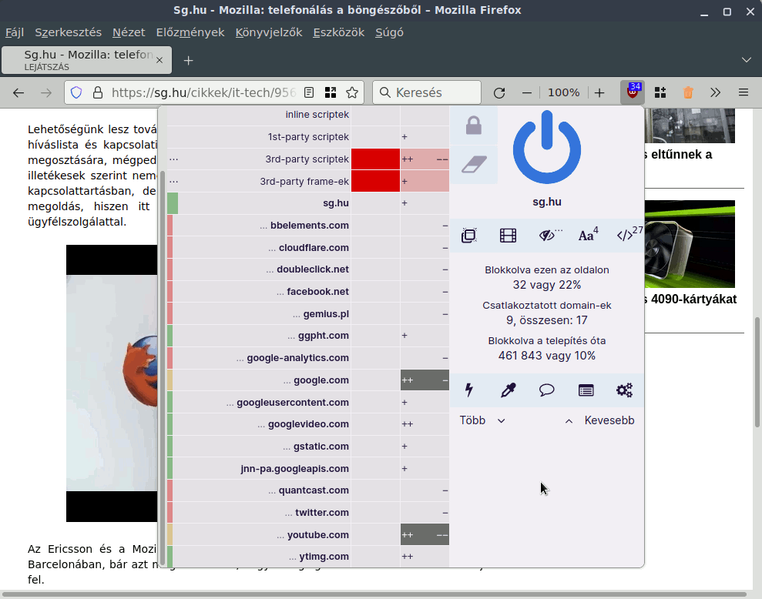762x599 pixels.
Task: Expand the 3rd-party frame-ek row dots
Action: click(x=173, y=181)
